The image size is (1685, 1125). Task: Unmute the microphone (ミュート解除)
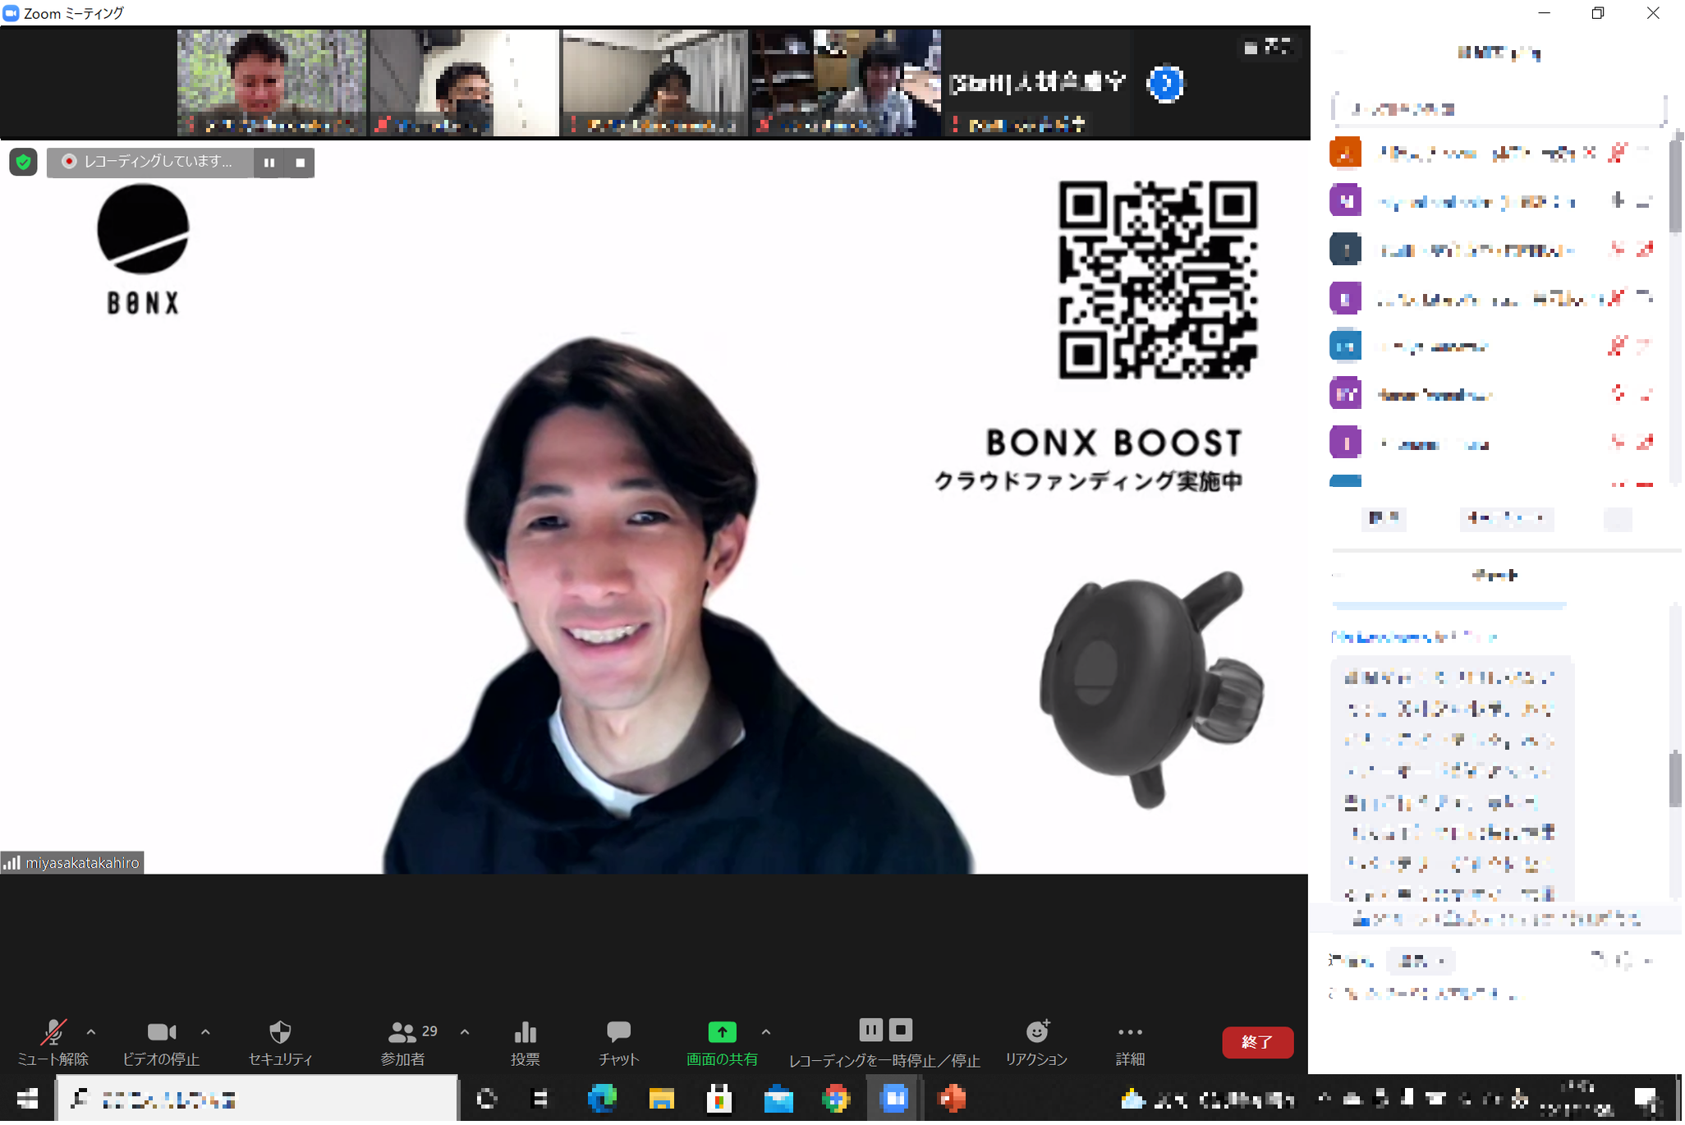click(x=53, y=1032)
